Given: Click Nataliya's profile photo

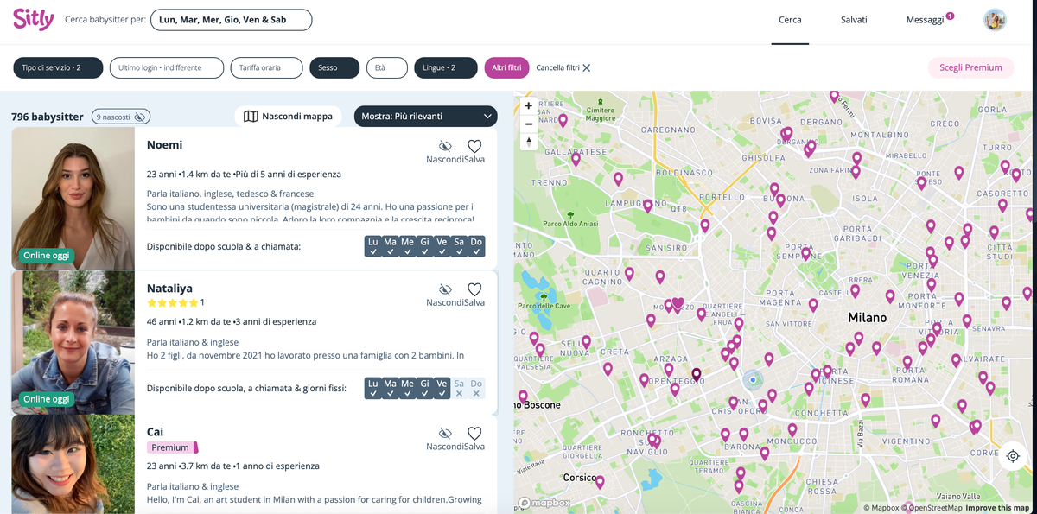Looking at the screenshot, I should 73,342.
